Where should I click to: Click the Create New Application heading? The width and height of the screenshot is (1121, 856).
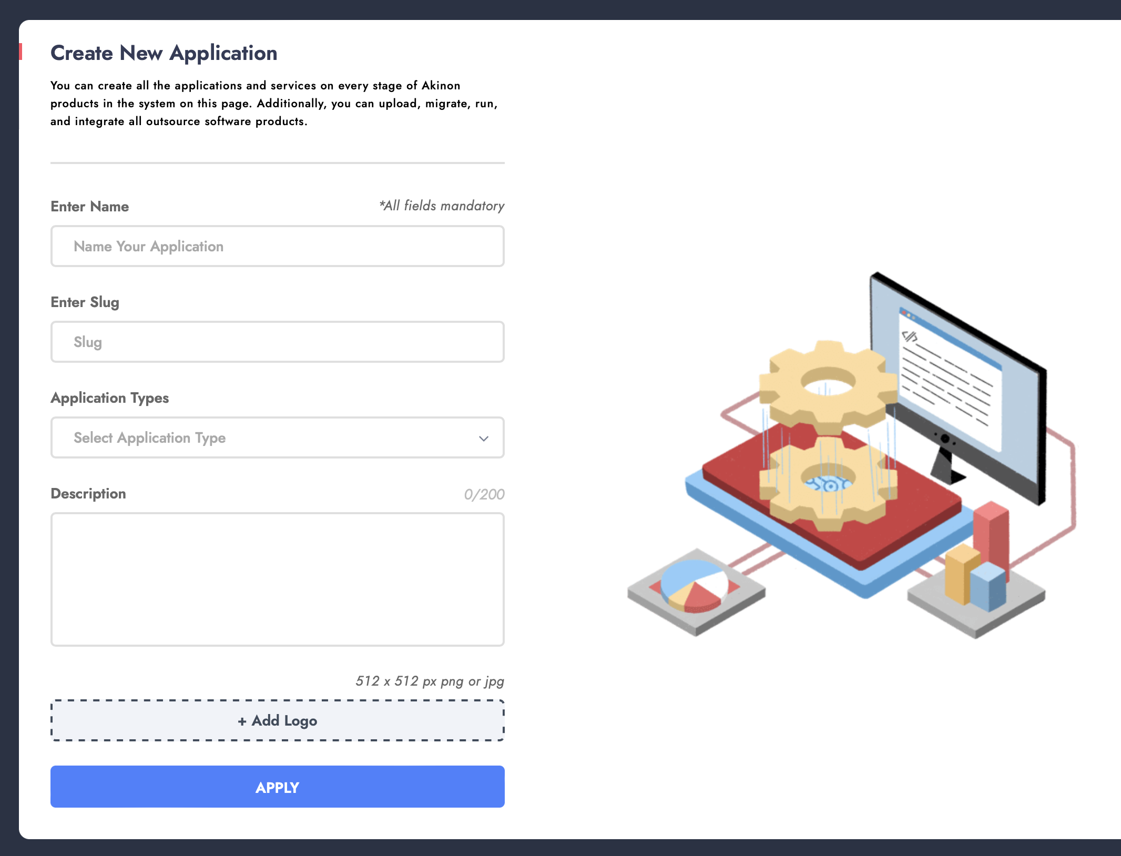click(x=164, y=53)
